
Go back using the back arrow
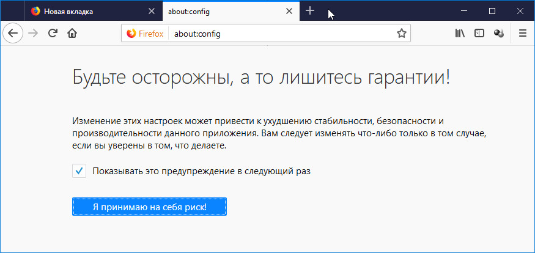tap(13, 34)
